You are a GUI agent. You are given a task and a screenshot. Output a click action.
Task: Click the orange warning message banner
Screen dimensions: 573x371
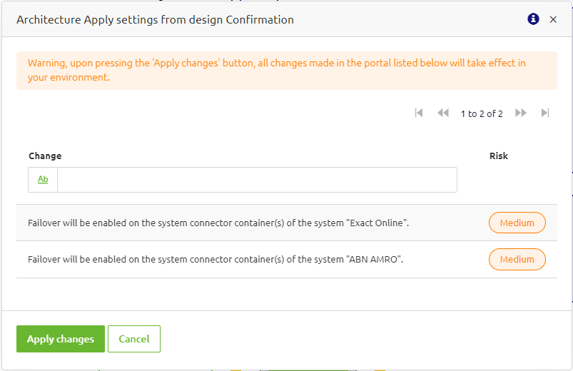(x=287, y=70)
